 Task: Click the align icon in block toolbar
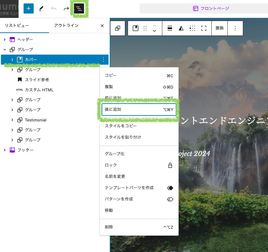(x=170, y=28)
